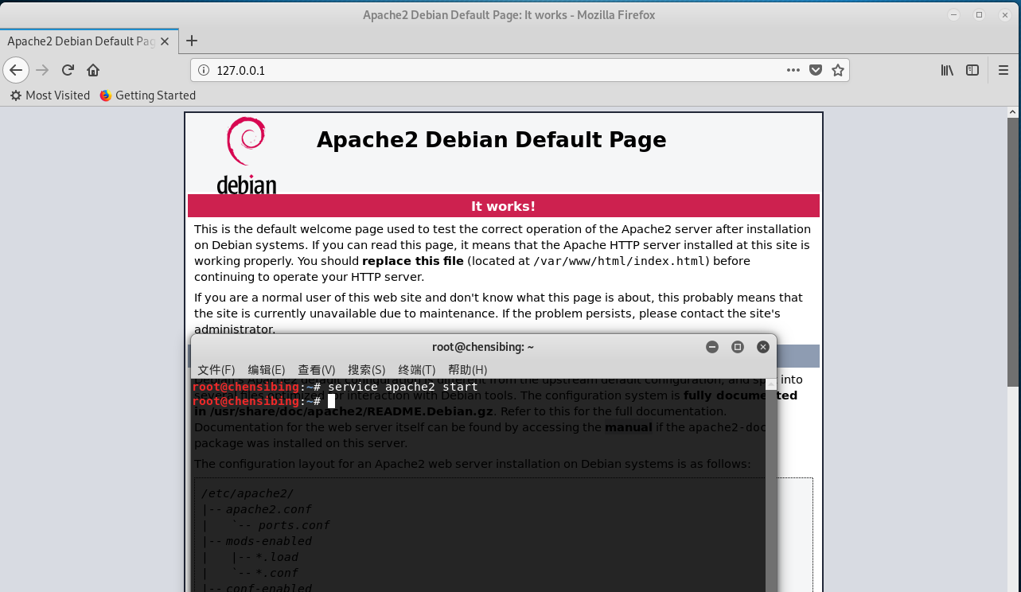Maximize the terminal window
This screenshot has height=592, width=1021.
point(738,347)
